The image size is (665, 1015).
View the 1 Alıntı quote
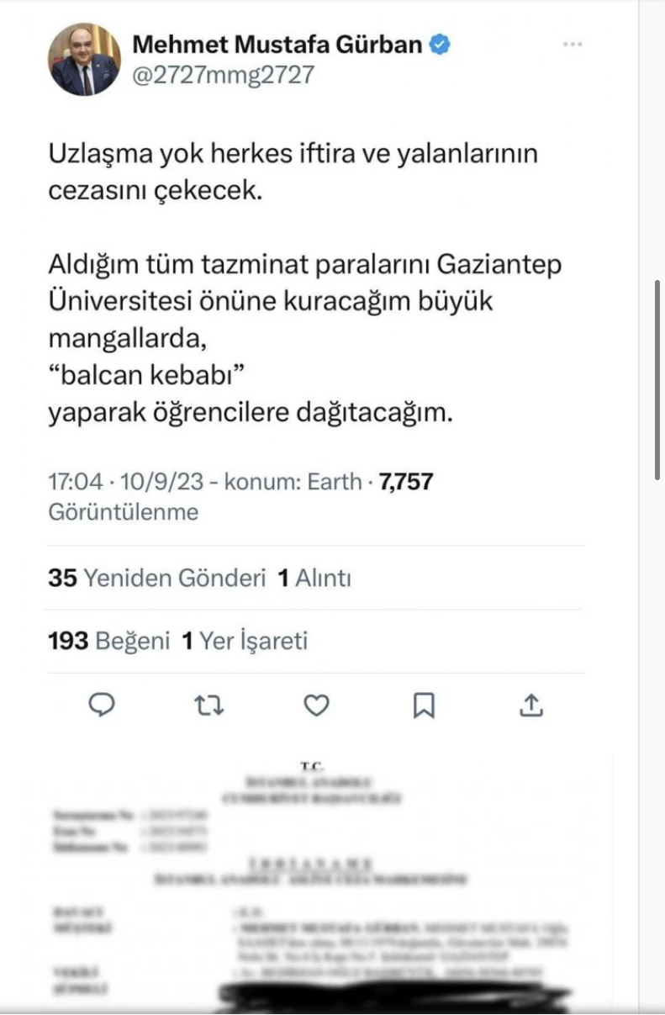pos(314,579)
